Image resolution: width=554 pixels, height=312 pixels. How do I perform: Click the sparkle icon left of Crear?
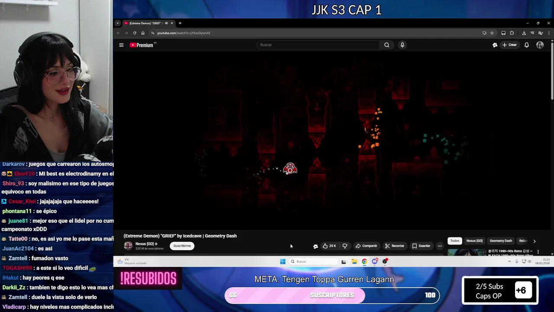[x=495, y=45]
